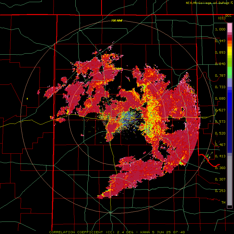
Task: Select the 0.627 legend value
Action: [x=220, y=110]
